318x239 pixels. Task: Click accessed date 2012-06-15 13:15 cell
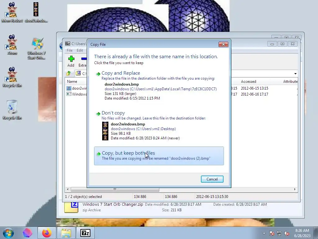click(254, 88)
